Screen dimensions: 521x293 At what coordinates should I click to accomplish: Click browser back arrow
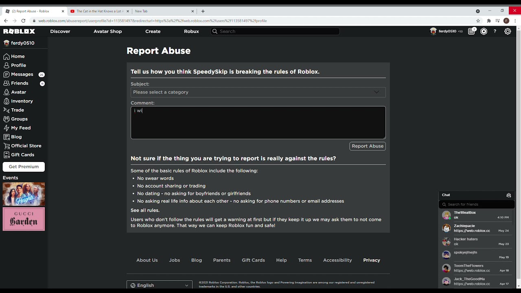tap(6, 21)
